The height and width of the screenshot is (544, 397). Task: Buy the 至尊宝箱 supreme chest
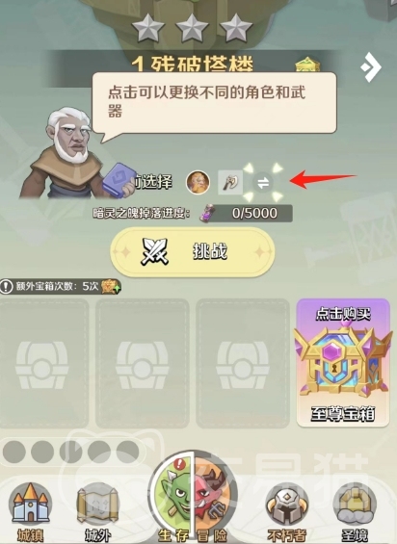pos(343,363)
